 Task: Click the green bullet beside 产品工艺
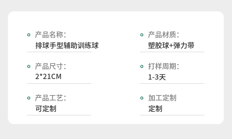(29, 98)
